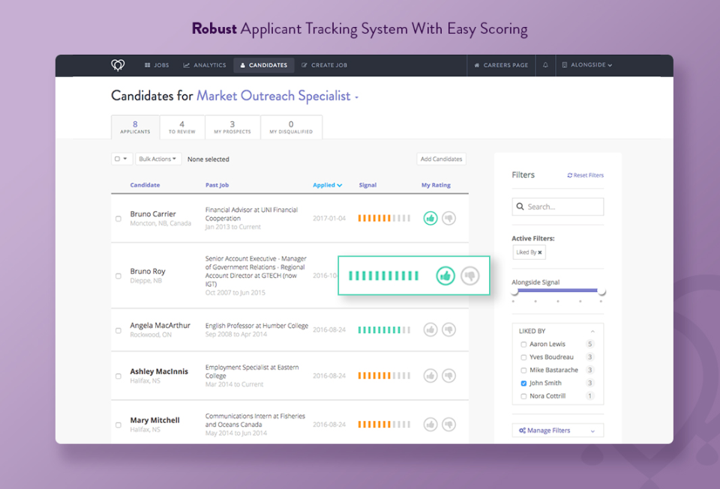The image size is (720, 489).
Task: Select the Analytics nav icon
Action: pyautogui.click(x=204, y=64)
